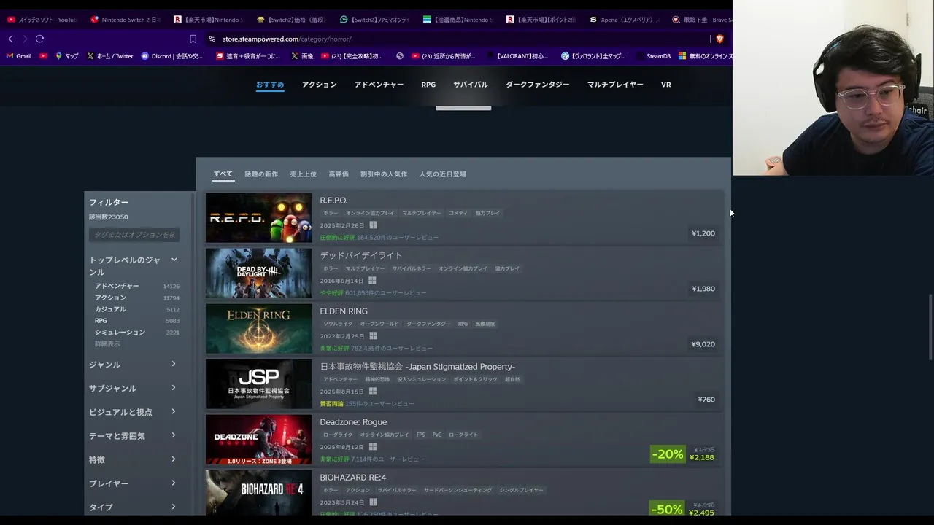The height and width of the screenshot is (525, 934).
Task: Open the Discord bookmark
Action: coord(172,56)
